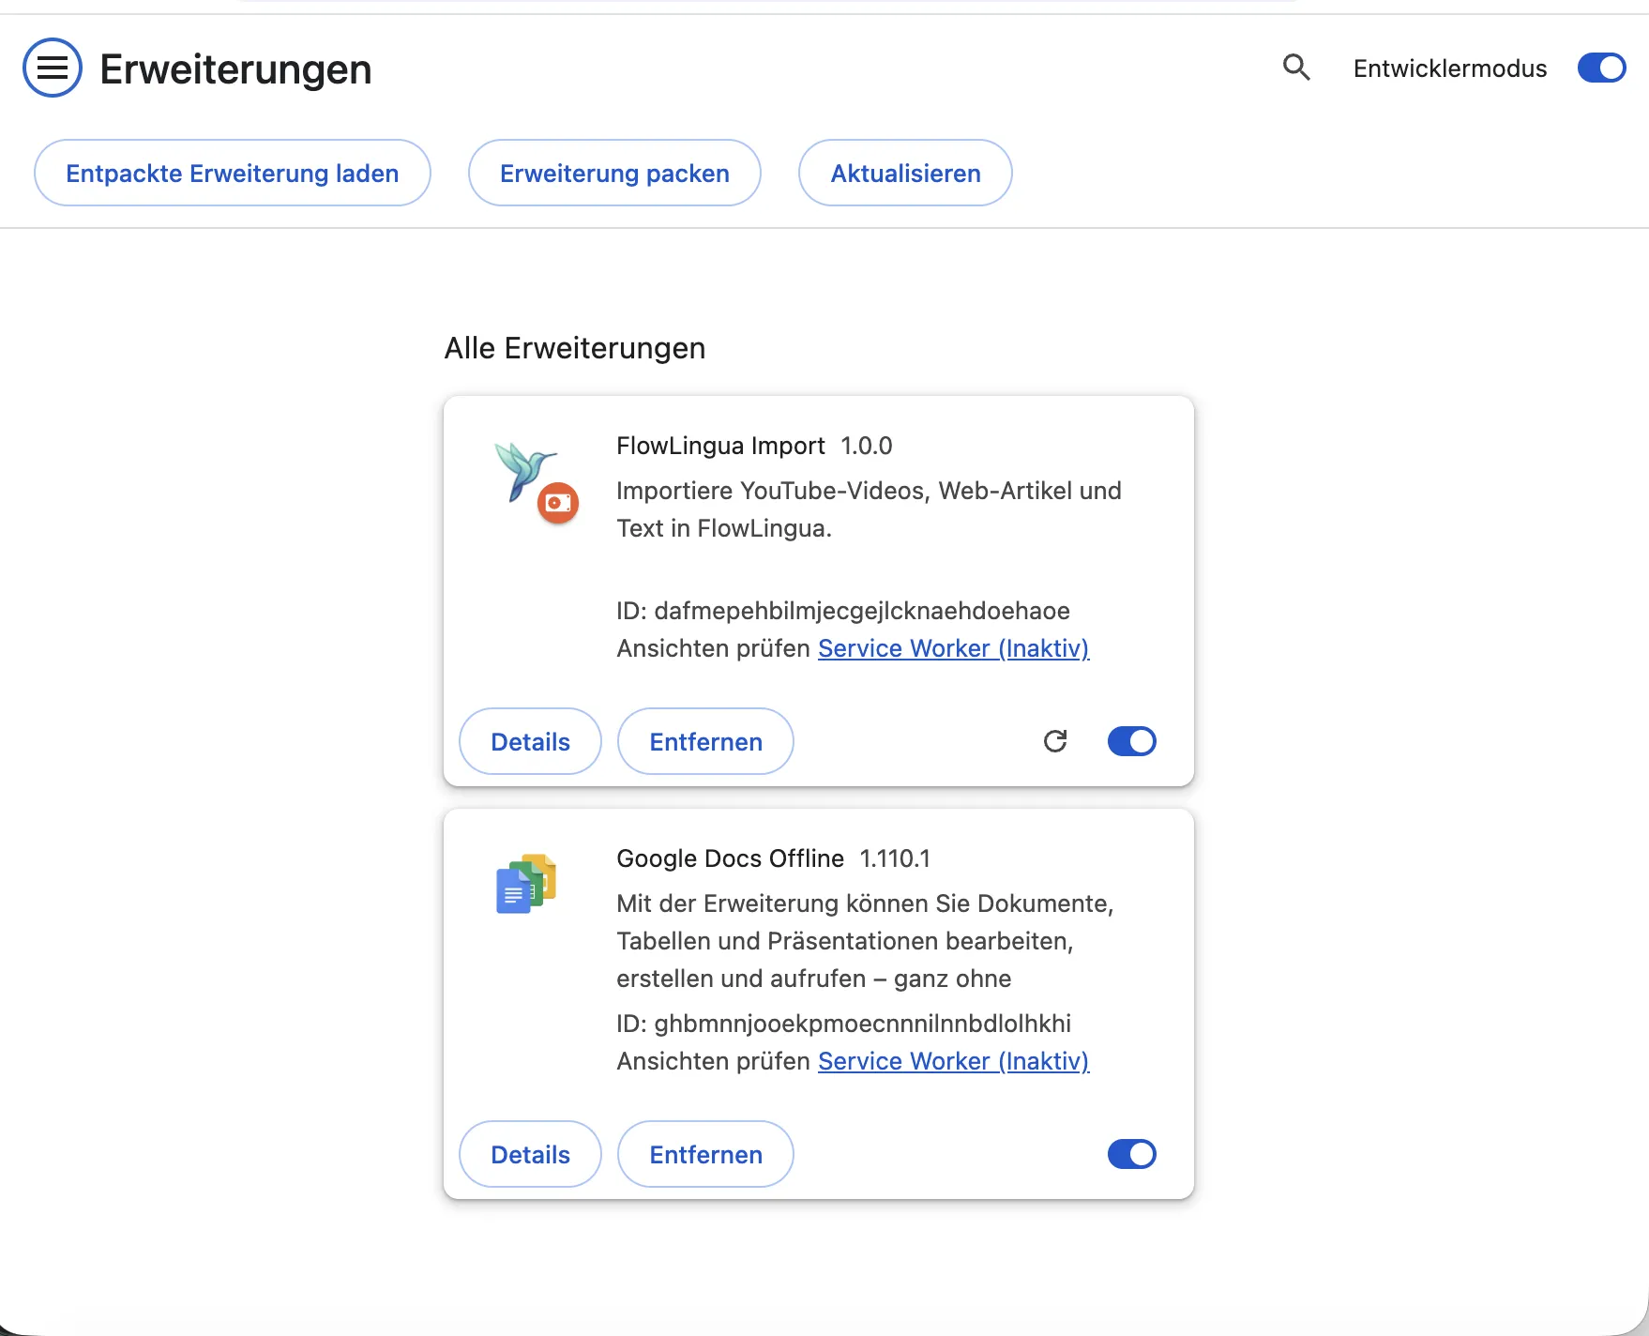Click the Entwicklermodus label
Screen dimensions: 1649x1336
pyautogui.click(x=1450, y=68)
